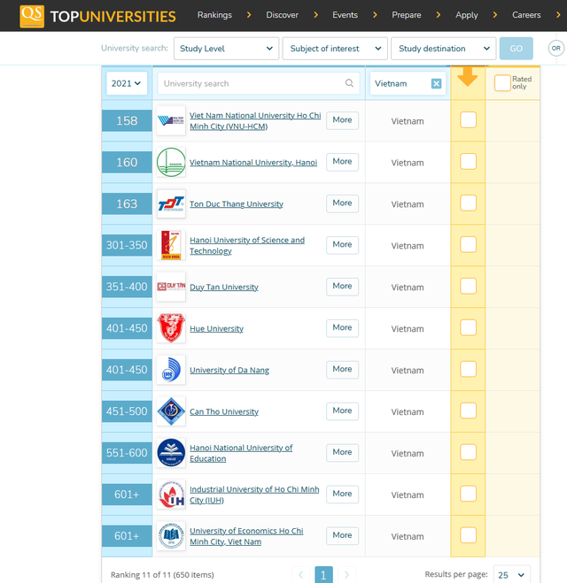Change Results per page dropdown
The height and width of the screenshot is (583, 567).
512,574
